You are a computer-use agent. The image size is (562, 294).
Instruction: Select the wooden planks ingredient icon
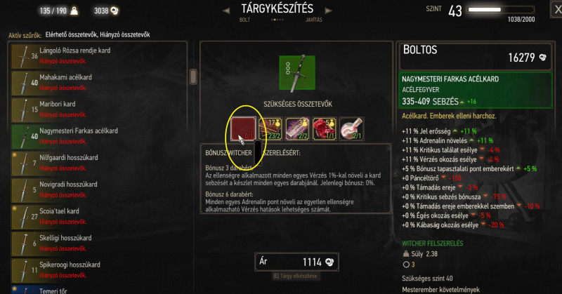coord(270,128)
